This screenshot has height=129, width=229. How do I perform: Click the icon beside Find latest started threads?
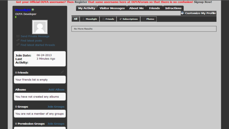[18, 45]
